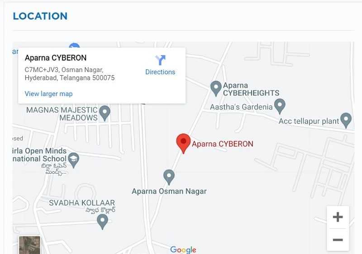Click the Acc tellapur plant label text
This screenshot has height=254, width=362.
click(309, 121)
